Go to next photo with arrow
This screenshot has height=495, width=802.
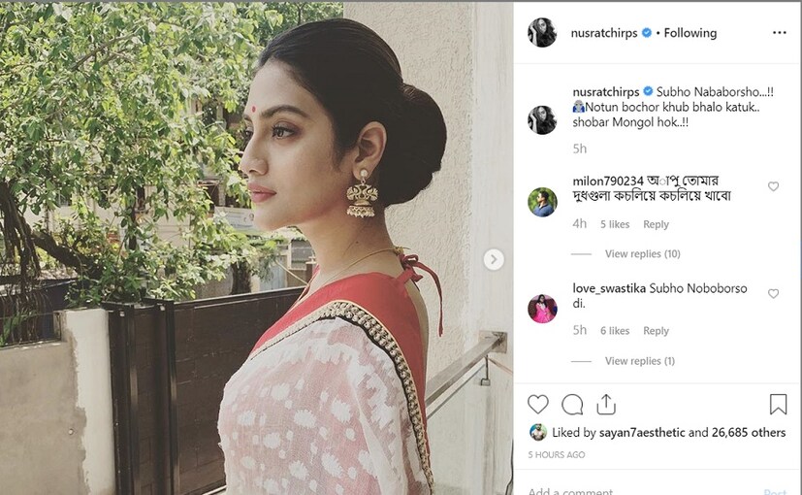[x=494, y=259]
